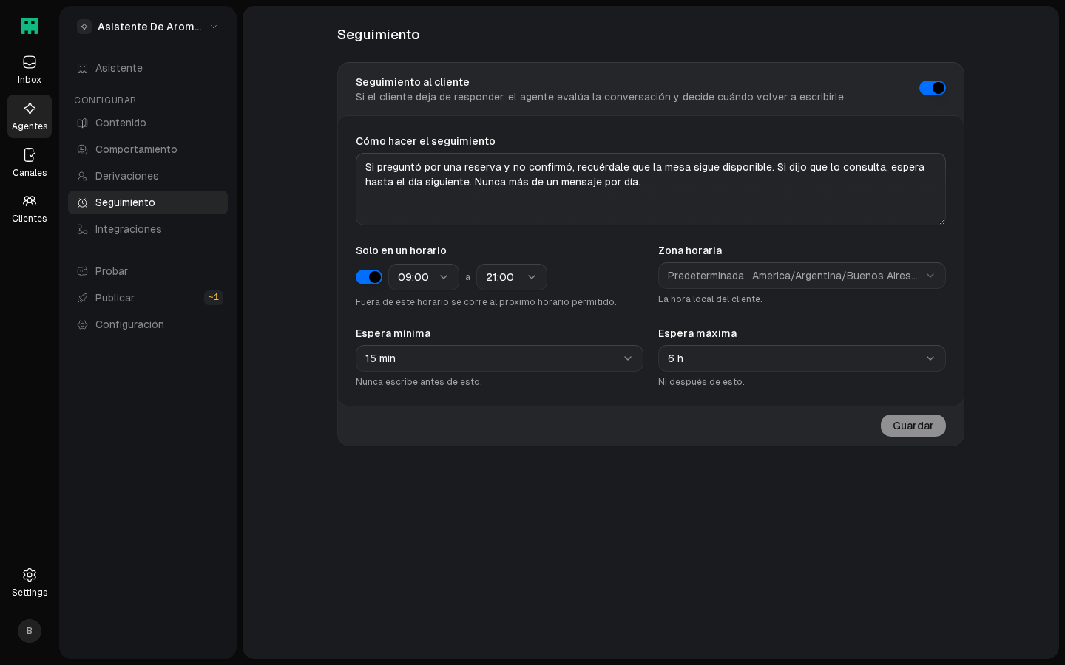The height and width of the screenshot is (665, 1065).
Task: Open the Espera máxima 6 h dropdown
Action: 802,358
